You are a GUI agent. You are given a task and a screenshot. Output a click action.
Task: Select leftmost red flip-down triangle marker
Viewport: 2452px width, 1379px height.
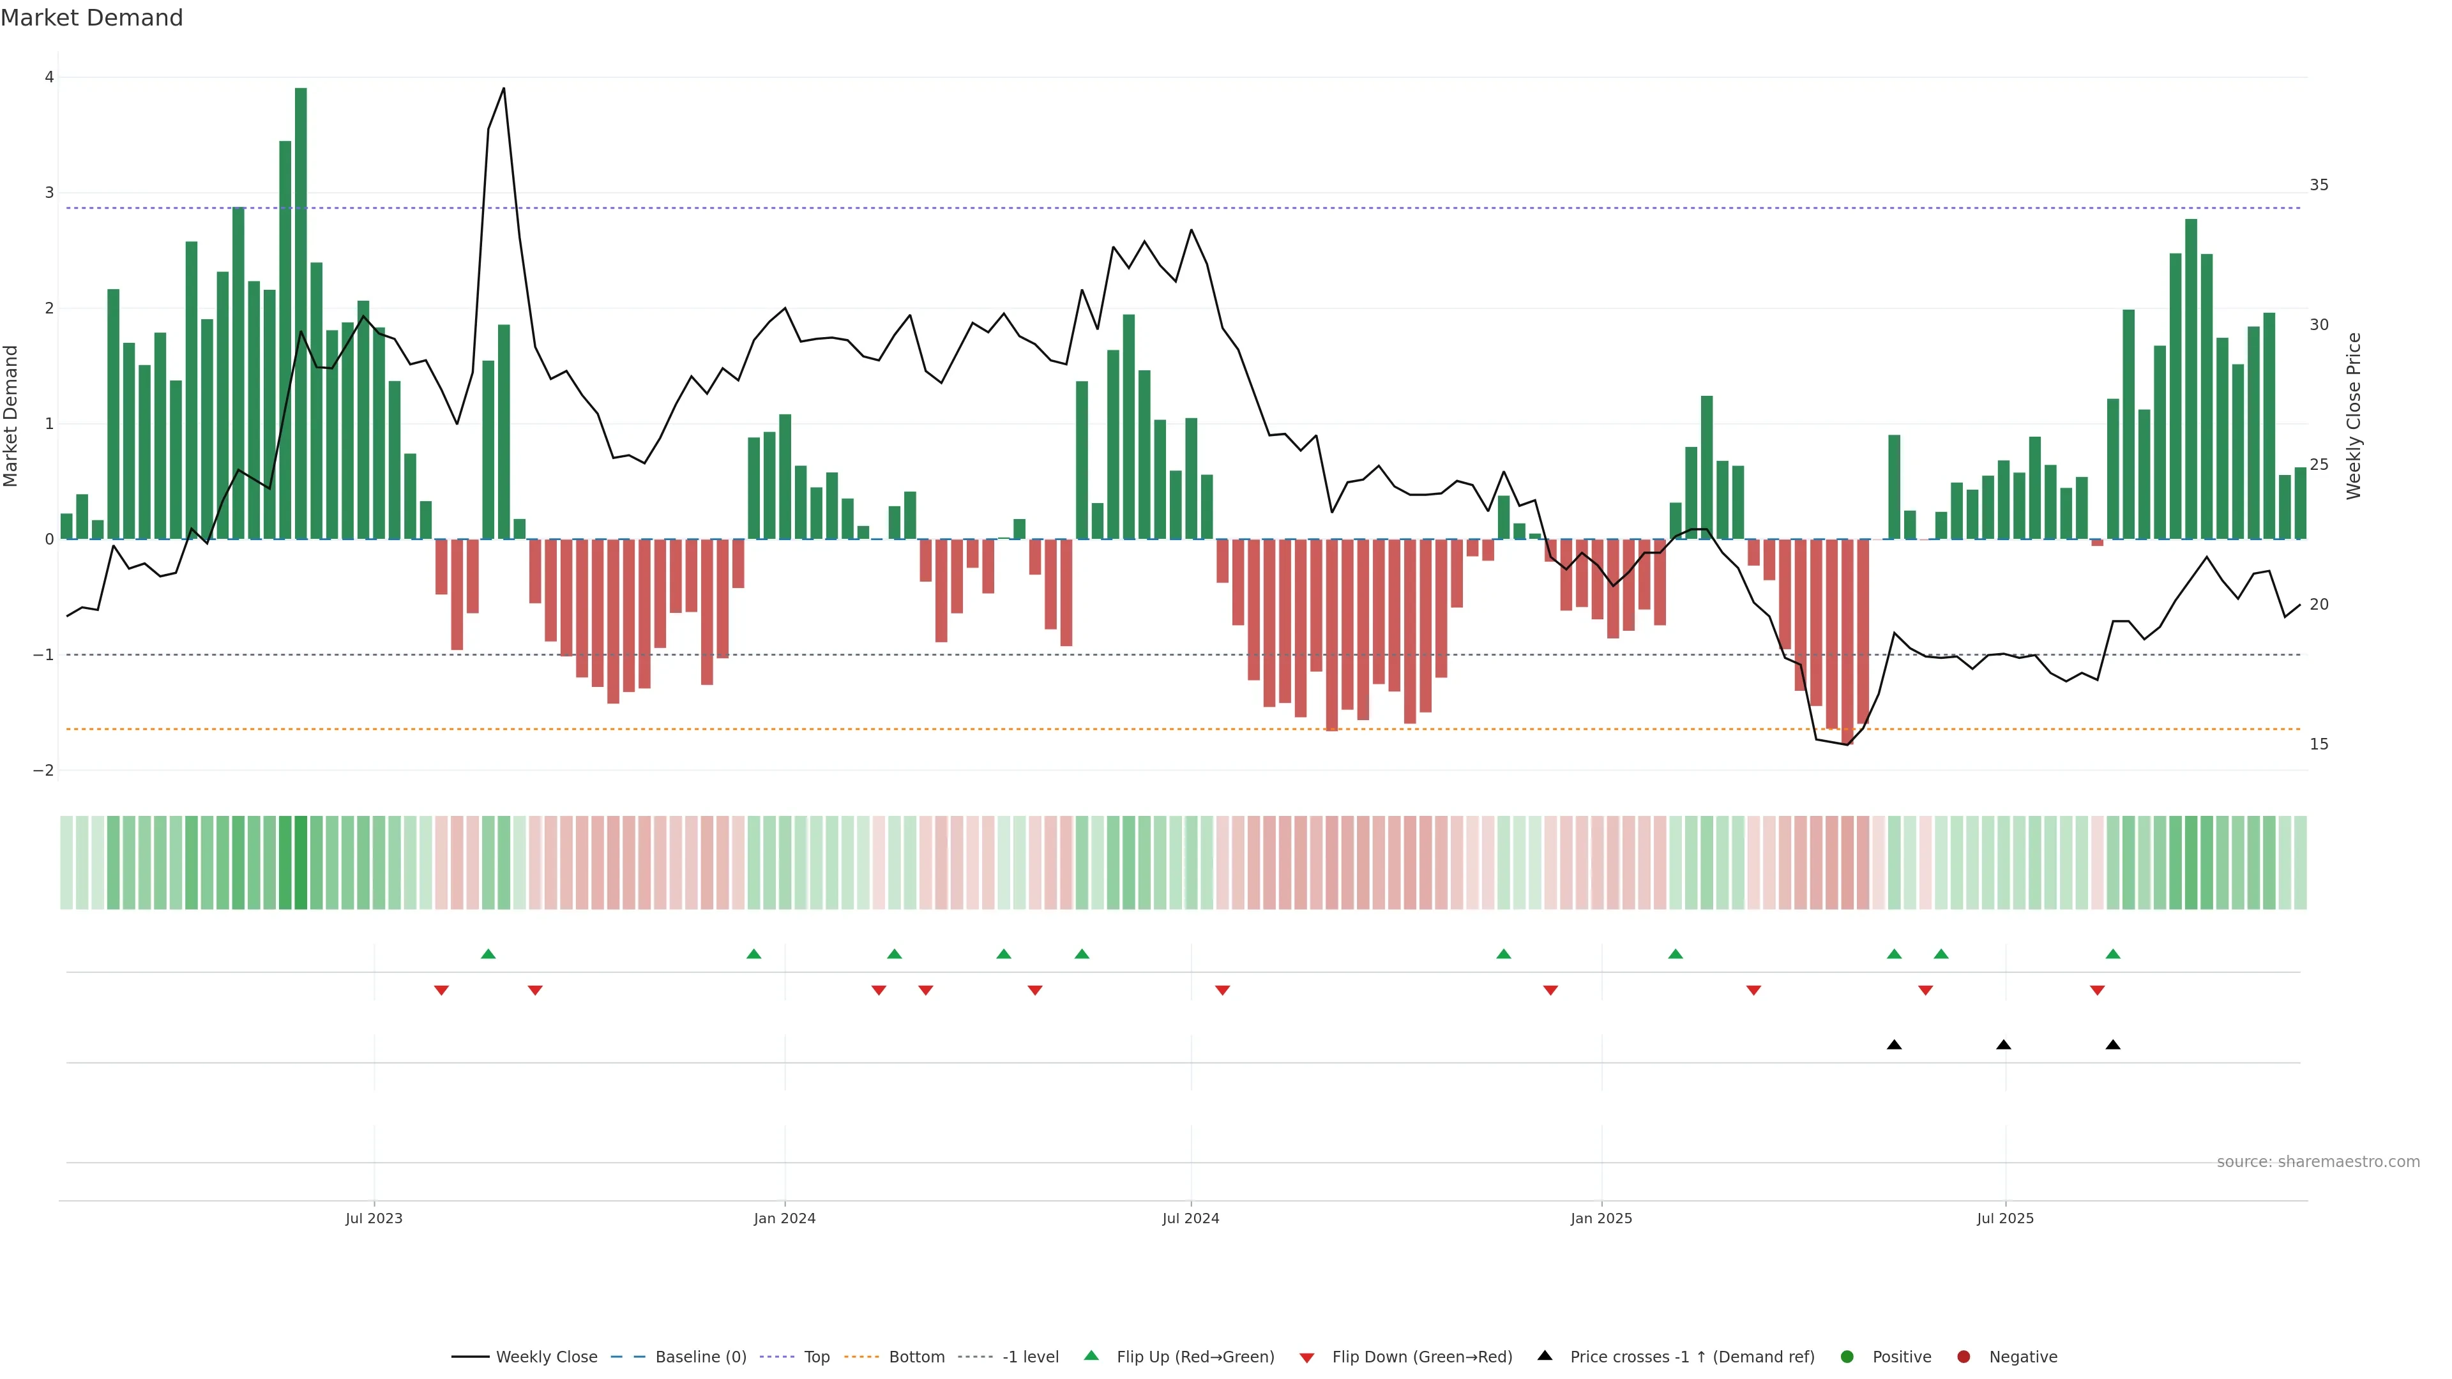click(x=441, y=991)
